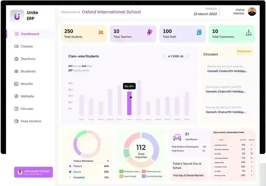Open Ashutosh Shimpi admin account button

(34, 172)
